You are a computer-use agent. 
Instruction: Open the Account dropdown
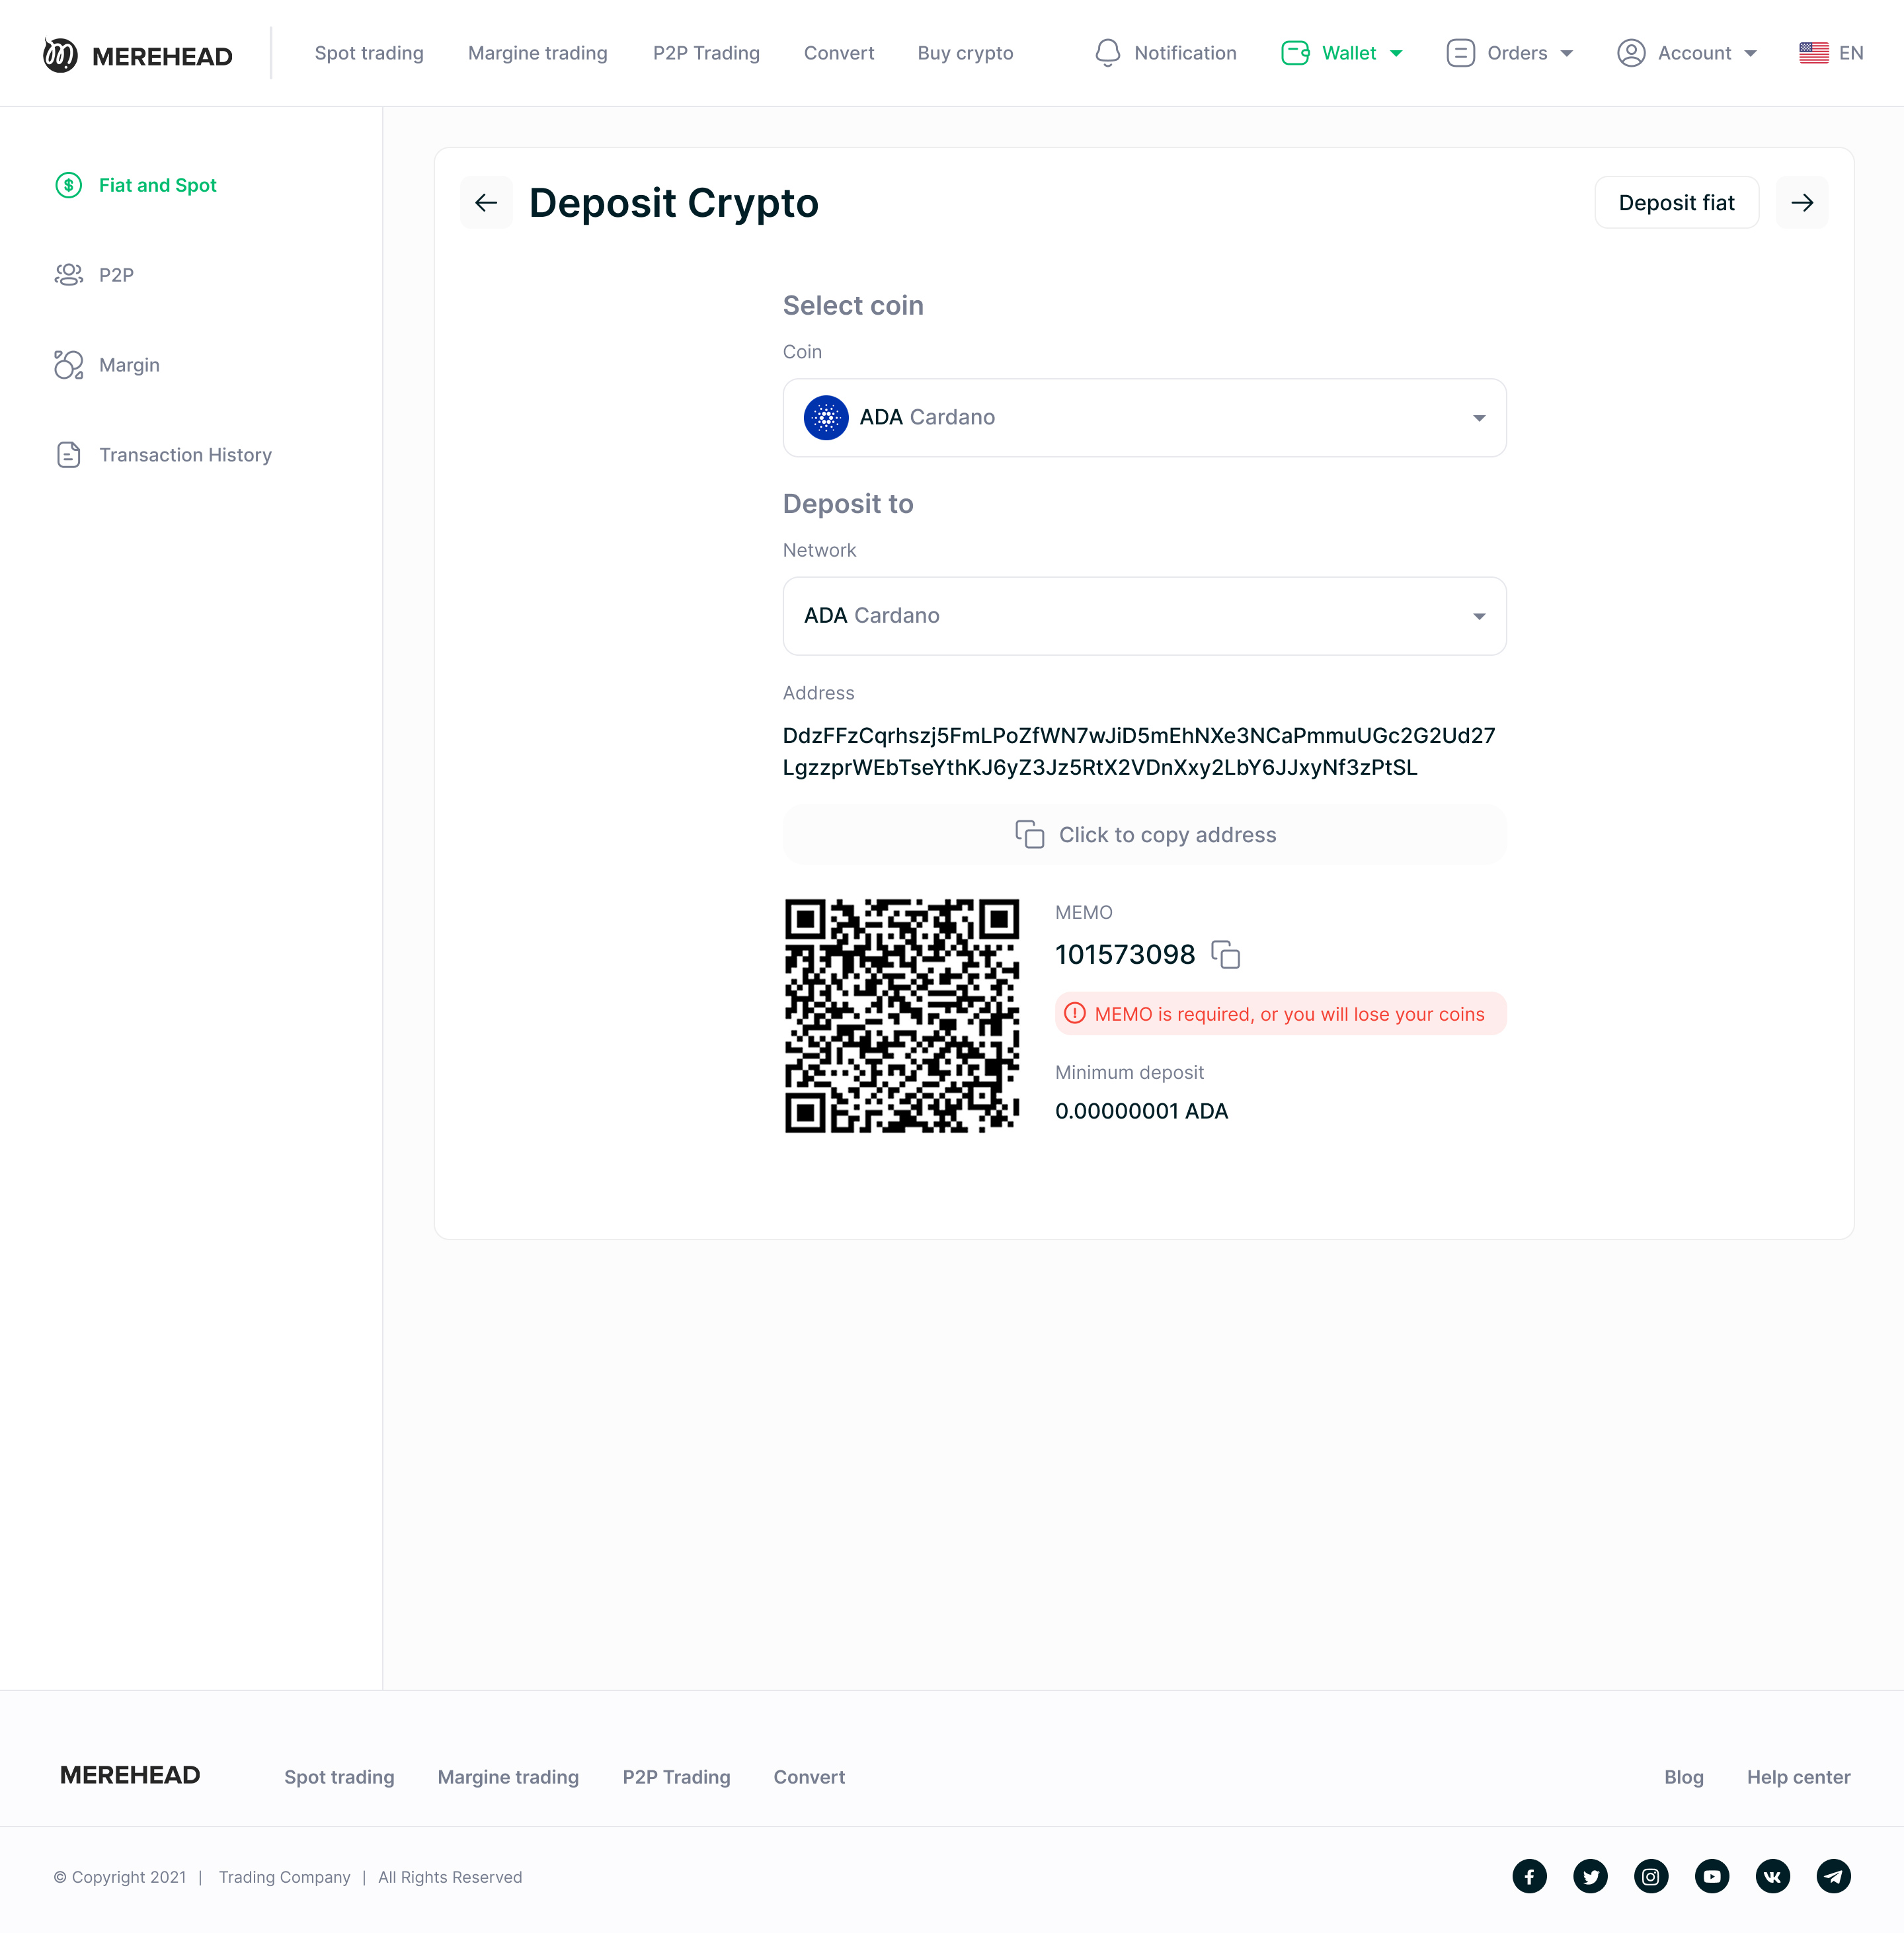click(1687, 53)
